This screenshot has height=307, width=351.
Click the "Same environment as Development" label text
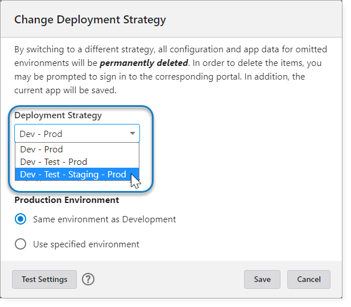pyautogui.click(x=105, y=219)
